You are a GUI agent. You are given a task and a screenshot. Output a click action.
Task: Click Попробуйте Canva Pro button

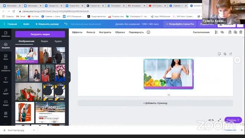coord(180,24)
